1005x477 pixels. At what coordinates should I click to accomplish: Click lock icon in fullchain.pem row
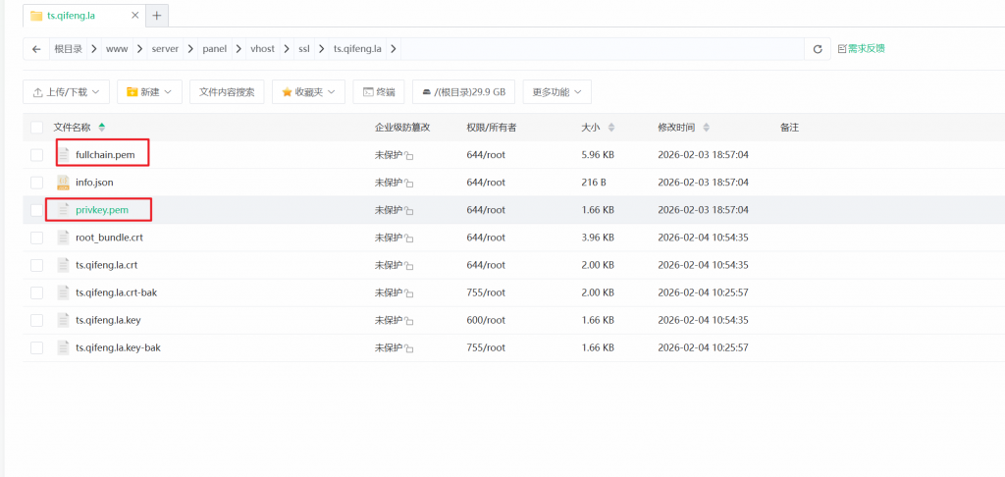coord(409,156)
